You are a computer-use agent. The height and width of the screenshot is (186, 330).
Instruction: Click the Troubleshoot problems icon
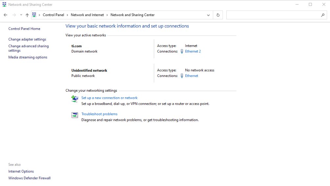point(75,115)
